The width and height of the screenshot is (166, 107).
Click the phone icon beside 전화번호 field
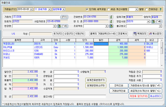[x=111, y=17]
